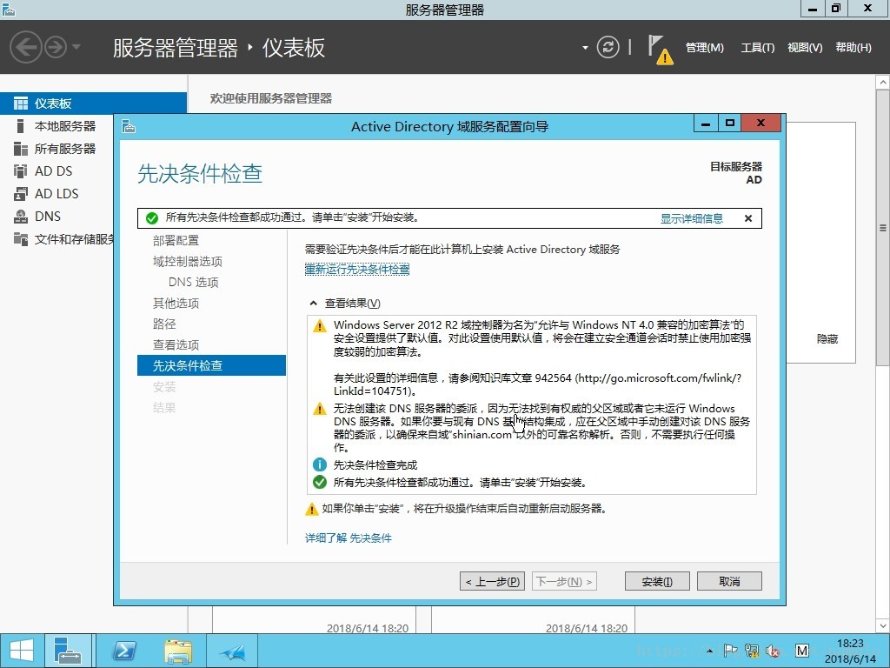Go to 部署配置 wizard step
The image size is (890, 668).
pos(176,241)
